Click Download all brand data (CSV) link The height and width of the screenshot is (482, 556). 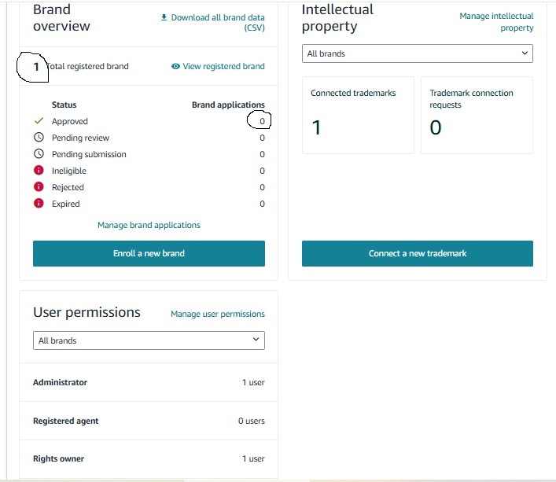click(218, 22)
